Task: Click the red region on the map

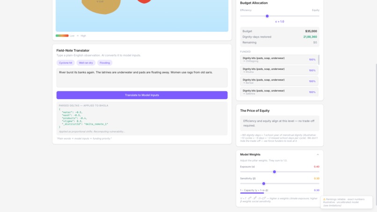Action: pyautogui.click(x=144, y=1)
